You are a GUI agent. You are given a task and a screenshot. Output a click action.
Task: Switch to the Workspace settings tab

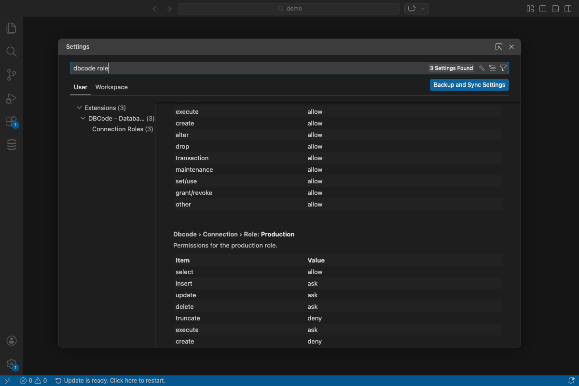click(x=111, y=87)
